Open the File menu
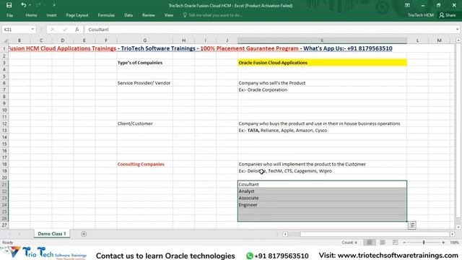 click(x=9, y=15)
